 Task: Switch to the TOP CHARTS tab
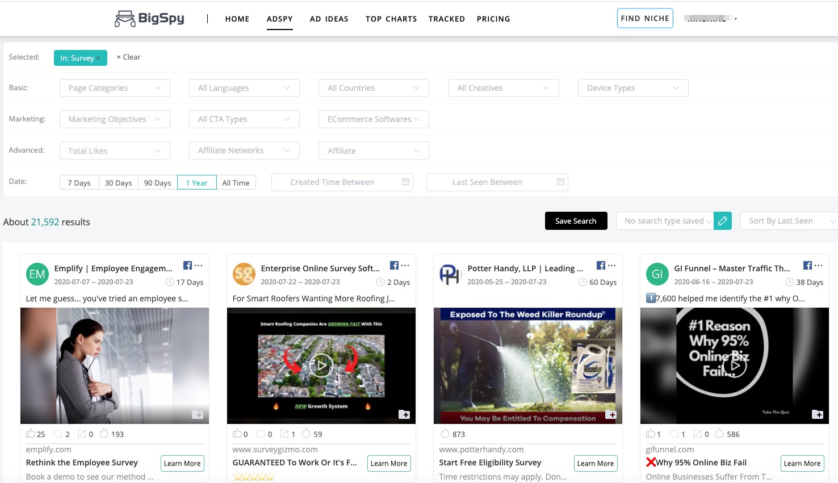(x=391, y=19)
